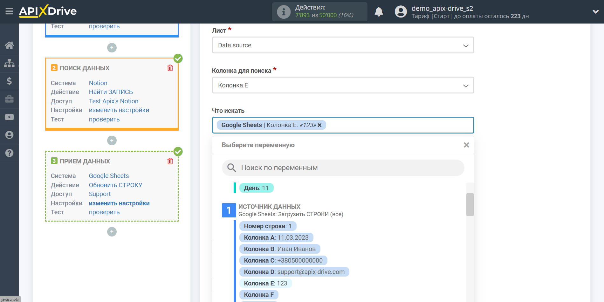Select variable Колонка B: Иван Иванов

(280, 249)
